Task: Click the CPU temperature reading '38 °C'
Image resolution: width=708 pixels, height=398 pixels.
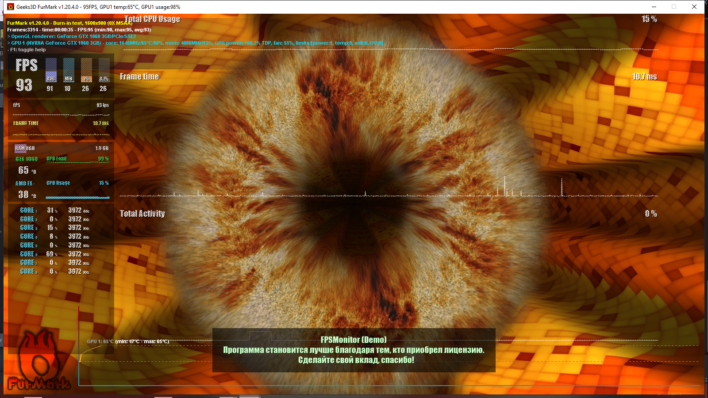Action: pos(27,195)
